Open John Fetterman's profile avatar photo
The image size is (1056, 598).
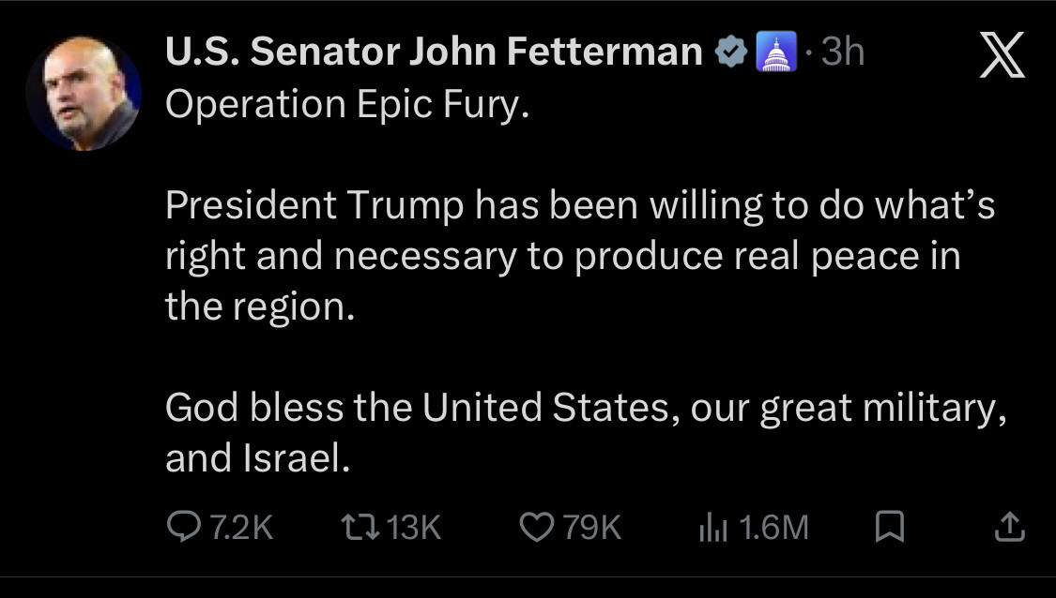(84, 94)
